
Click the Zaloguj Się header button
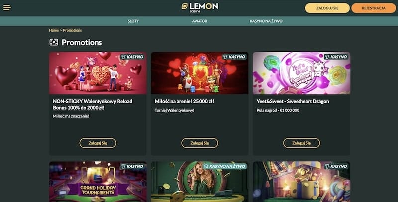pyautogui.click(x=327, y=8)
